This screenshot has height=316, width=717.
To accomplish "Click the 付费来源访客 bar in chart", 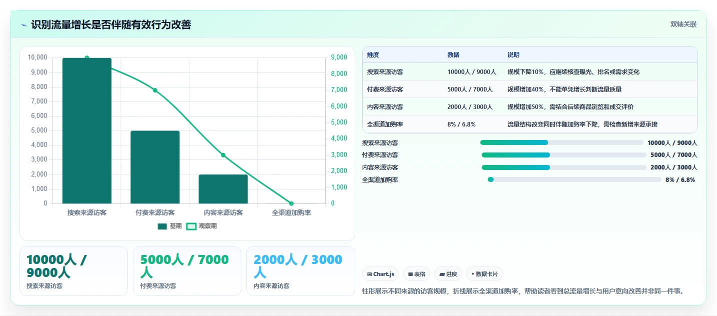I will pos(155,167).
